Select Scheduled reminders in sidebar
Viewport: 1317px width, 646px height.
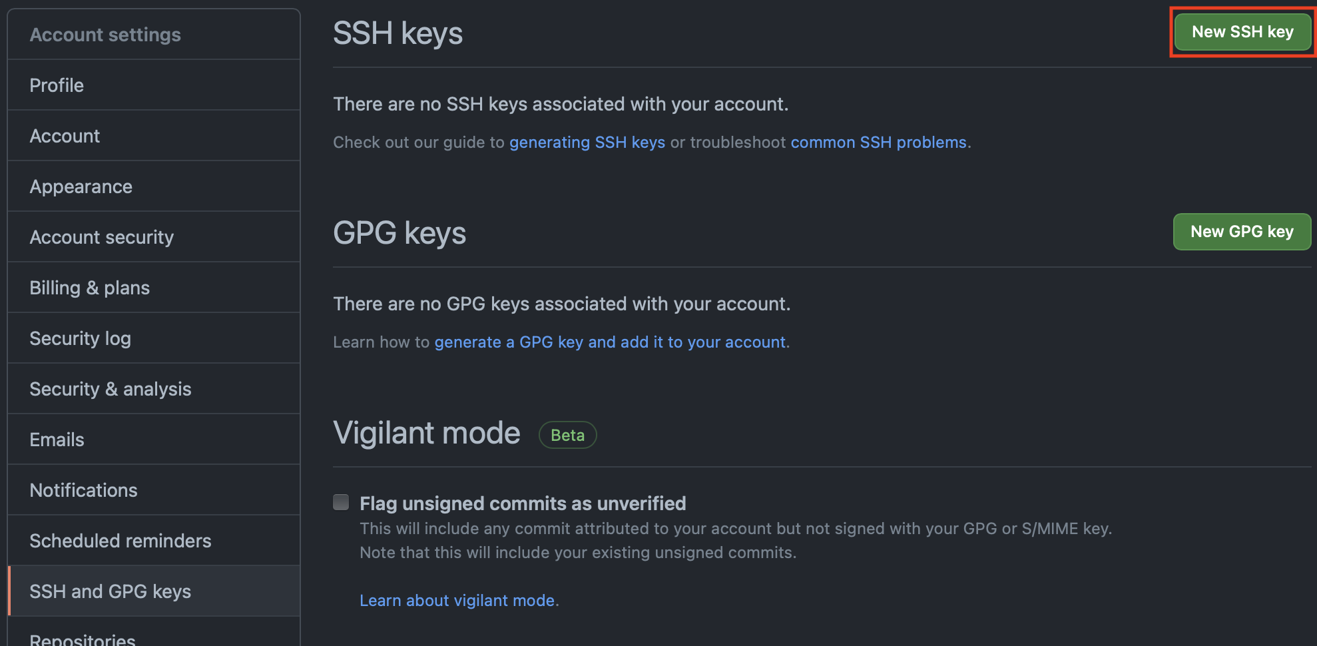coord(154,541)
